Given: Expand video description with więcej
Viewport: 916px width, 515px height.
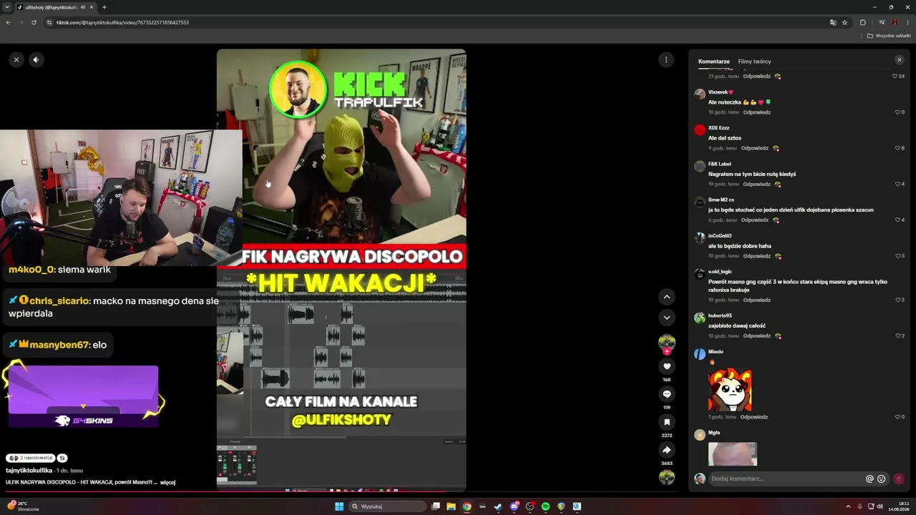Looking at the screenshot, I should [167, 482].
